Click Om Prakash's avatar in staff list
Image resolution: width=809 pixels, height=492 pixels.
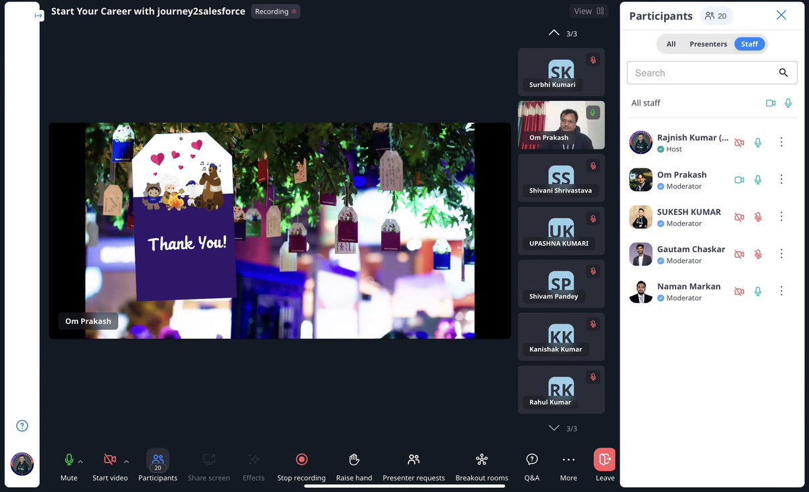click(x=640, y=180)
